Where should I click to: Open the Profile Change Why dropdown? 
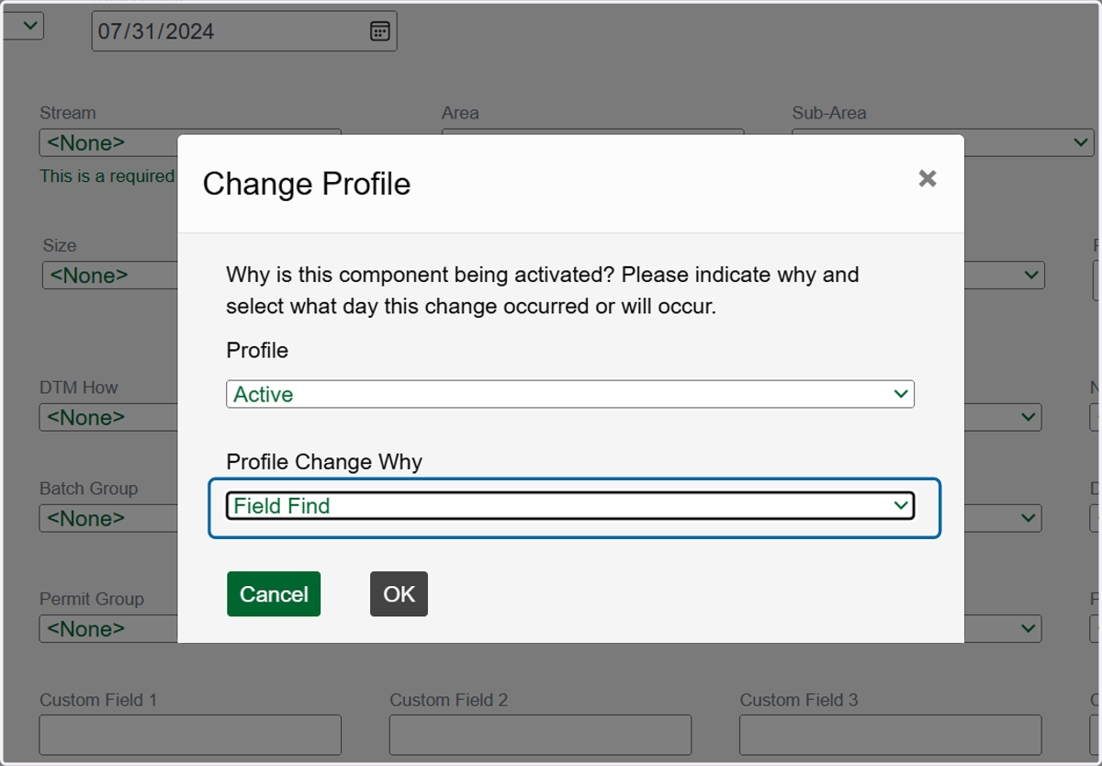[x=570, y=505]
